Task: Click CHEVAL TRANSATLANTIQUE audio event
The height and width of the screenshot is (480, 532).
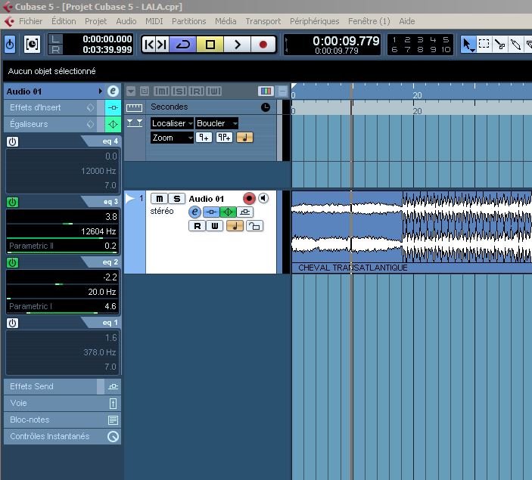Action: (x=412, y=232)
